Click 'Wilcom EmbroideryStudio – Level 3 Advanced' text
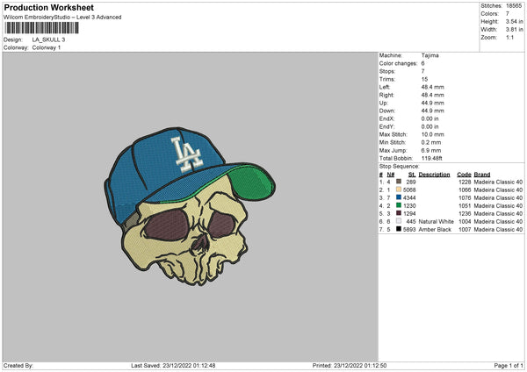 point(62,18)
